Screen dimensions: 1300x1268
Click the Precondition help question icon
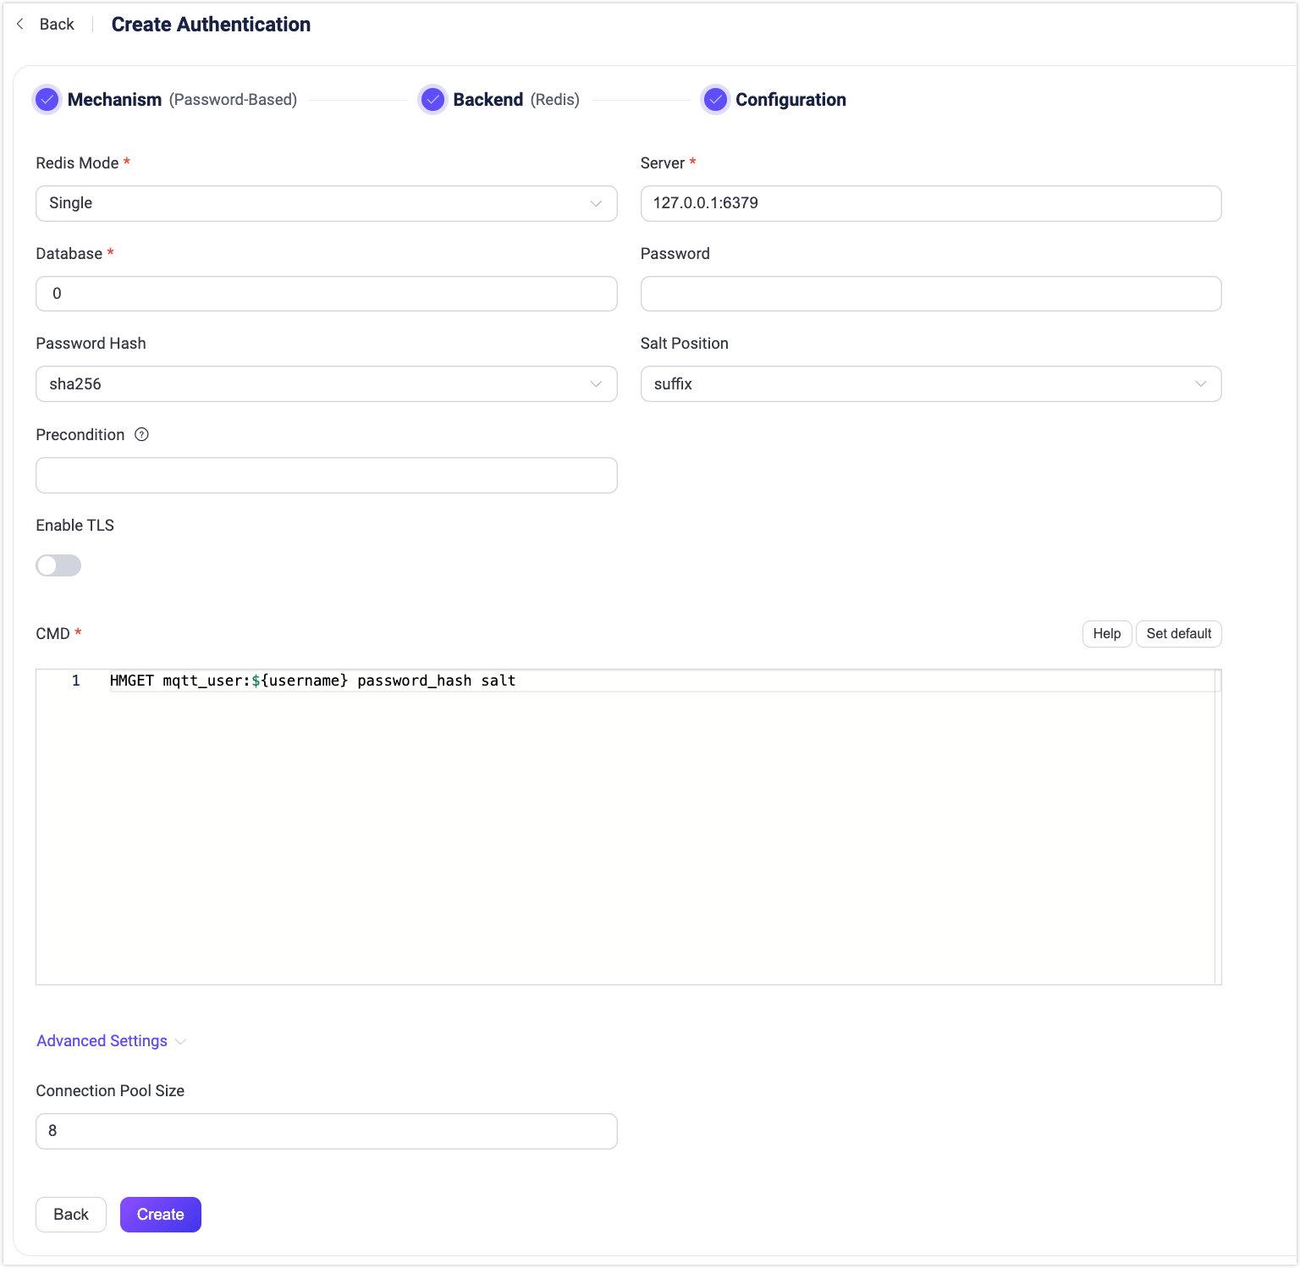[142, 435]
